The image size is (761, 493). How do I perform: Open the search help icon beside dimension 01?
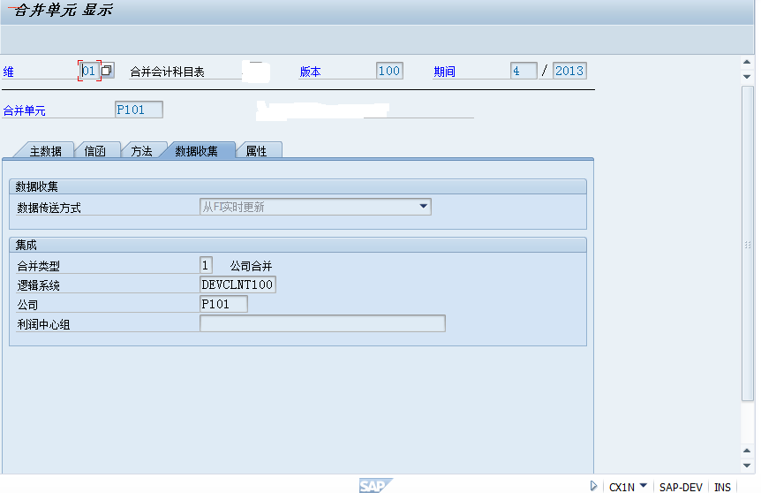107,71
